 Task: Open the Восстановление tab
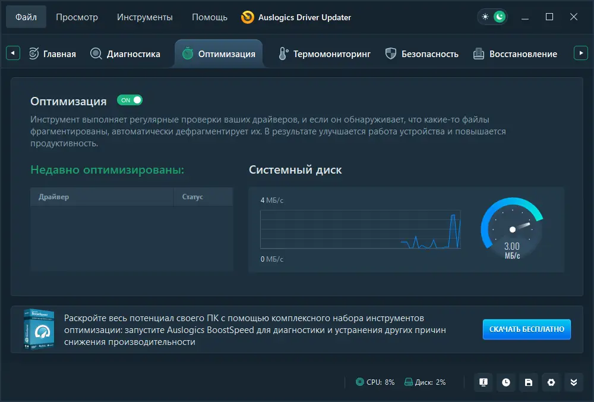click(x=515, y=54)
